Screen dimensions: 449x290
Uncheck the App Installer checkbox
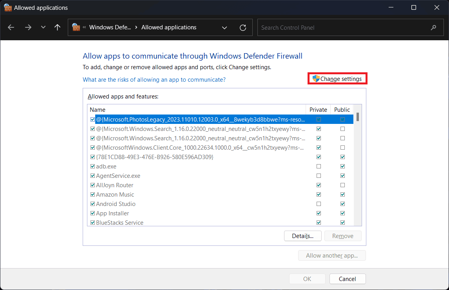(x=92, y=213)
